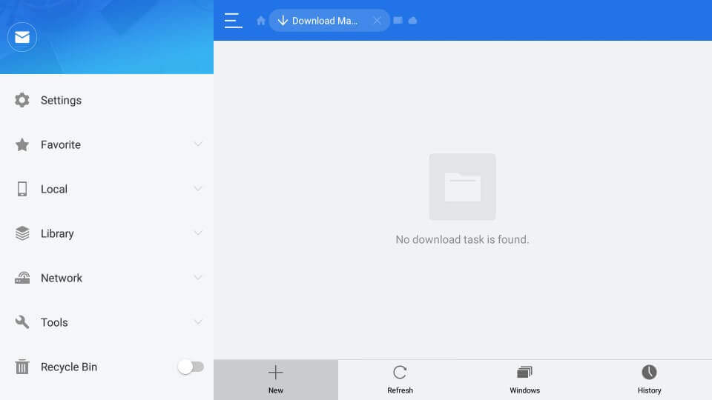The height and width of the screenshot is (400, 712).
Task: Open the mail envelope icon
Action: click(x=22, y=37)
